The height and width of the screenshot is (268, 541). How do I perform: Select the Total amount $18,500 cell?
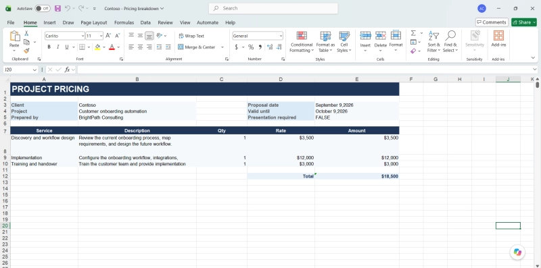pyautogui.click(x=357, y=176)
